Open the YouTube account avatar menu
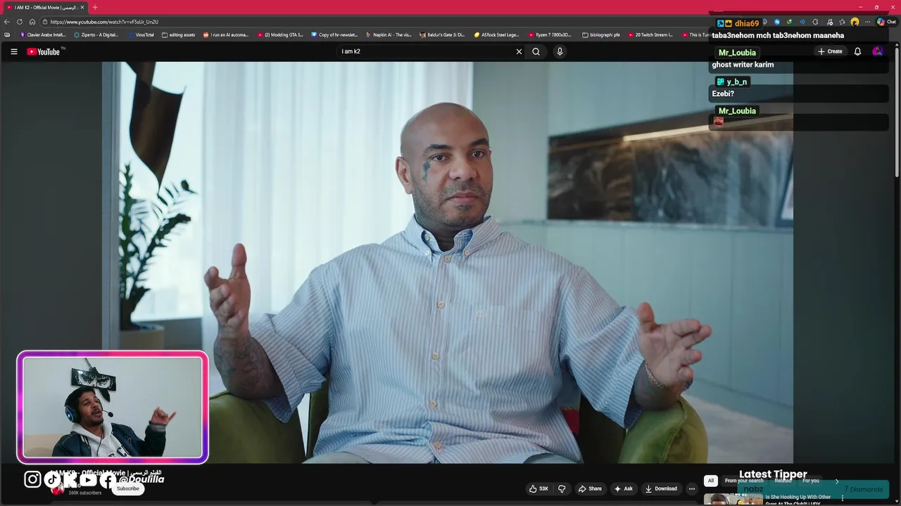 [x=877, y=51]
